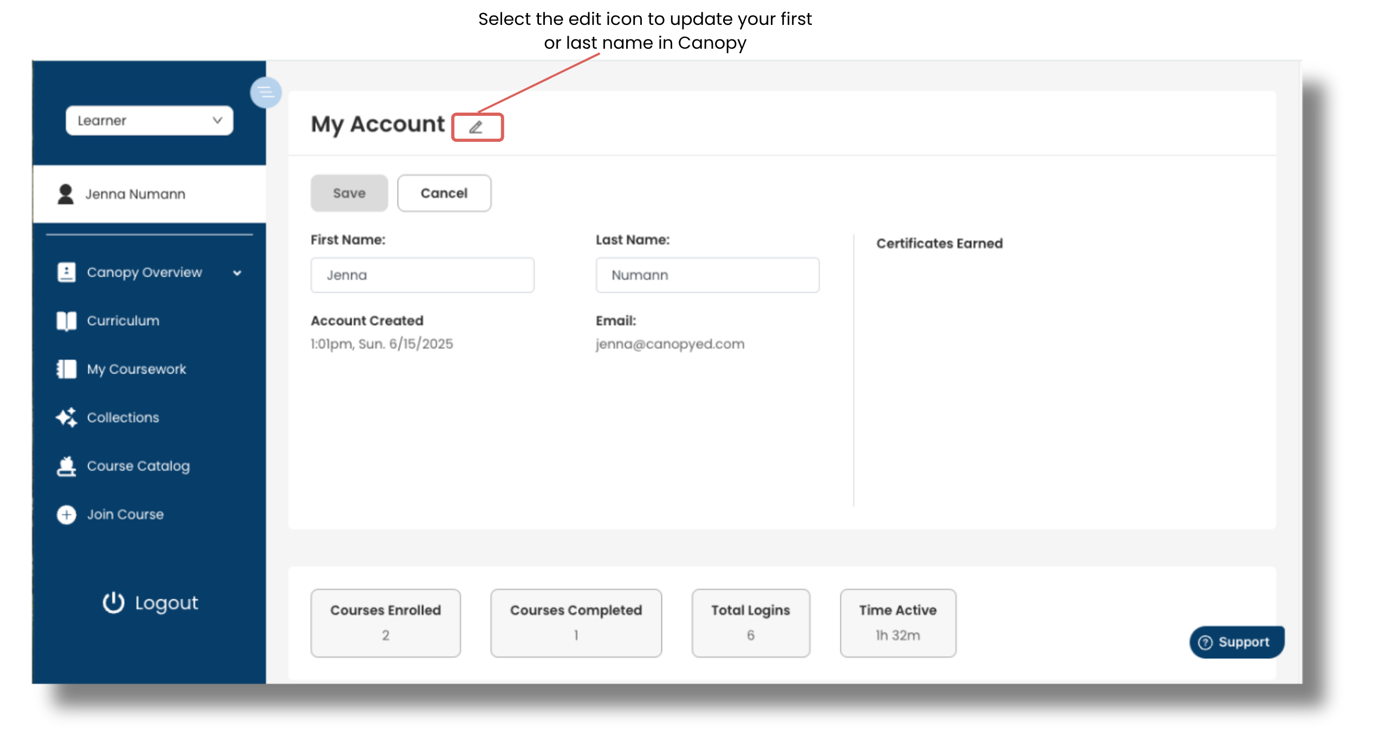Click the Course Catalog icon
This screenshot has width=1378, height=734.
pyautogui.click(x=66, y=466)
